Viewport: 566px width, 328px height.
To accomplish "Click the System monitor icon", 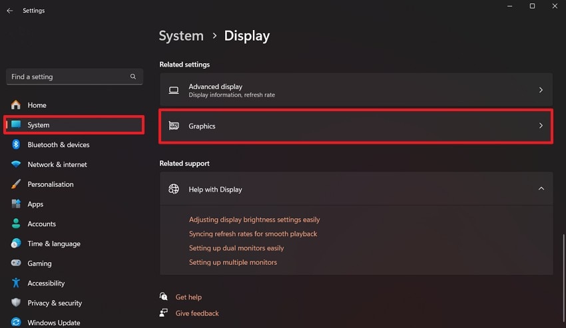I will 16,124.
